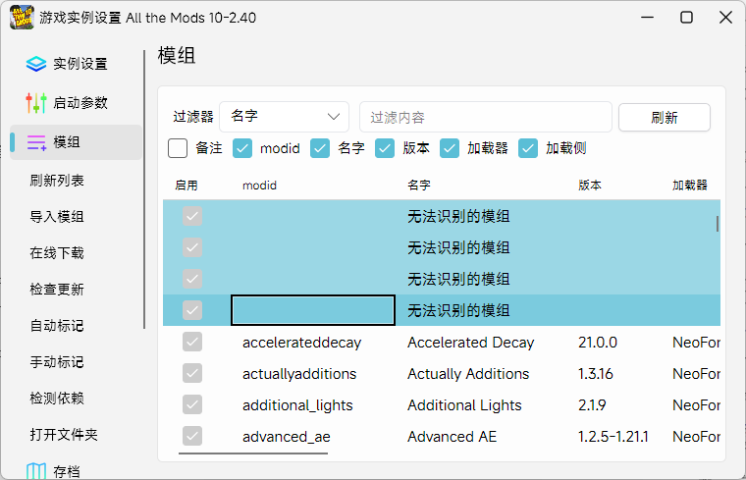Viewport: 746px width, 480px height.
Task: Click the 过滤内容 filter text field
Action: tap(485, 117)
